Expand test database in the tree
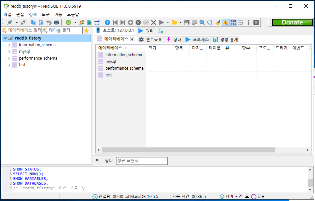Viewport: 315px width, 201px height. (x=9, y=65)
